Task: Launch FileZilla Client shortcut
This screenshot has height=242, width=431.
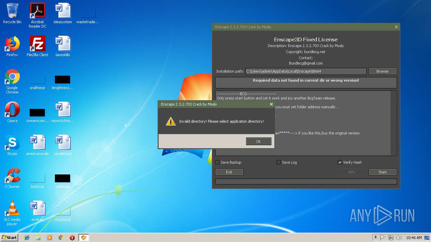Action: point(37,46)
